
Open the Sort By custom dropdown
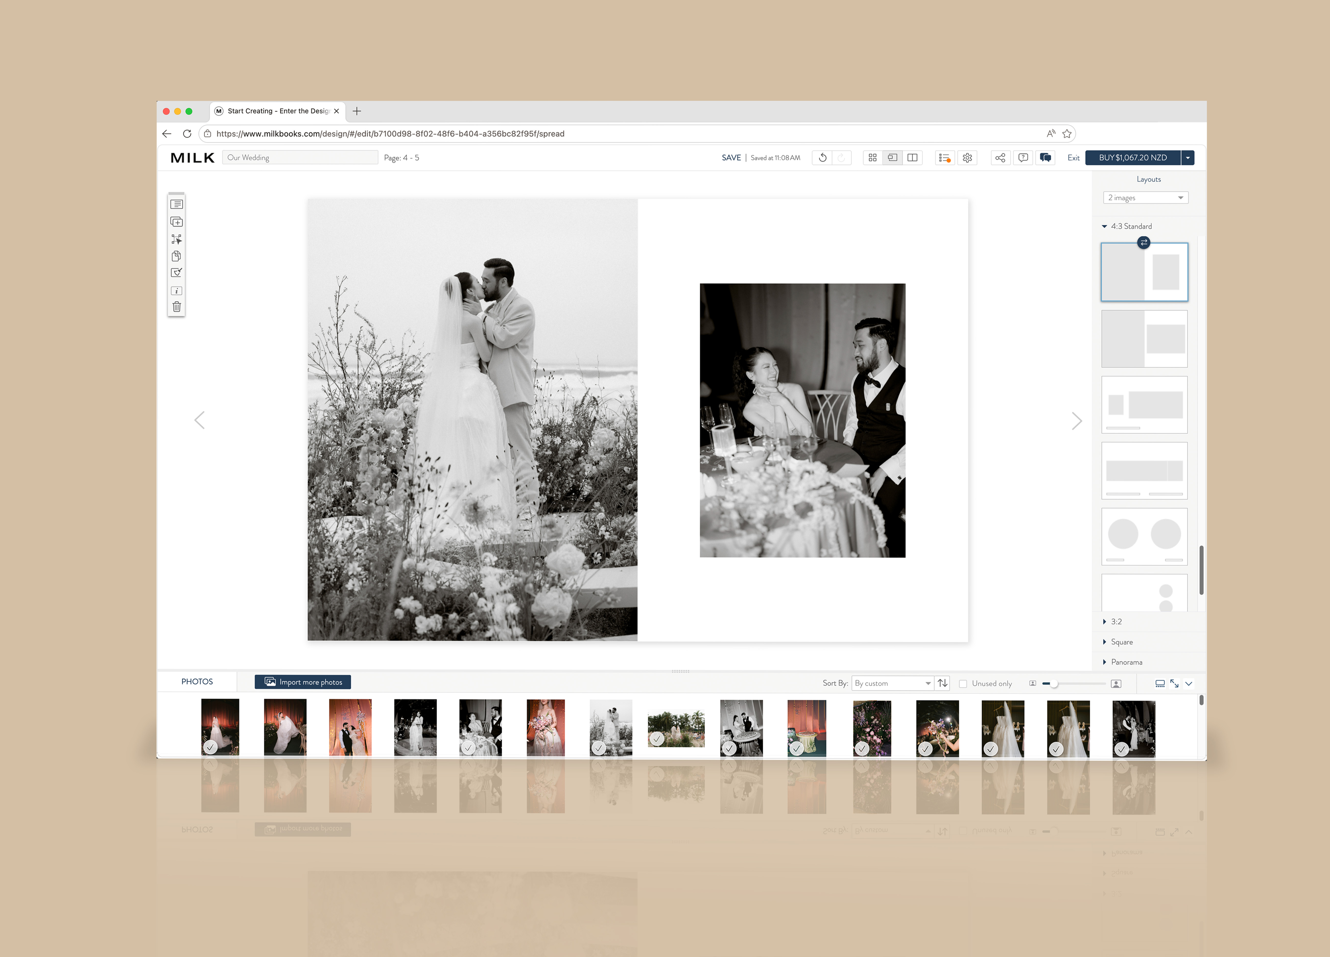click(892, 683)
